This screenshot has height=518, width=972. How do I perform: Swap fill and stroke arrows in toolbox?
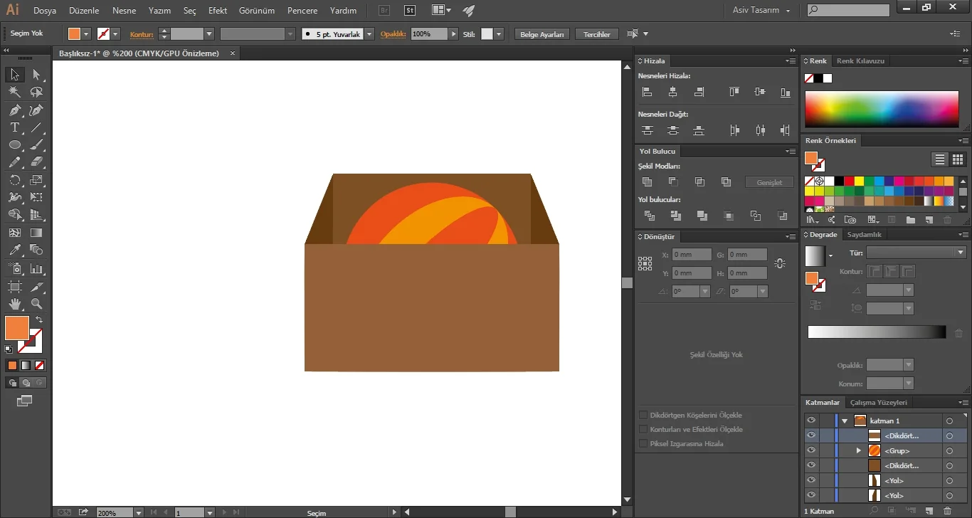[38, 320]
